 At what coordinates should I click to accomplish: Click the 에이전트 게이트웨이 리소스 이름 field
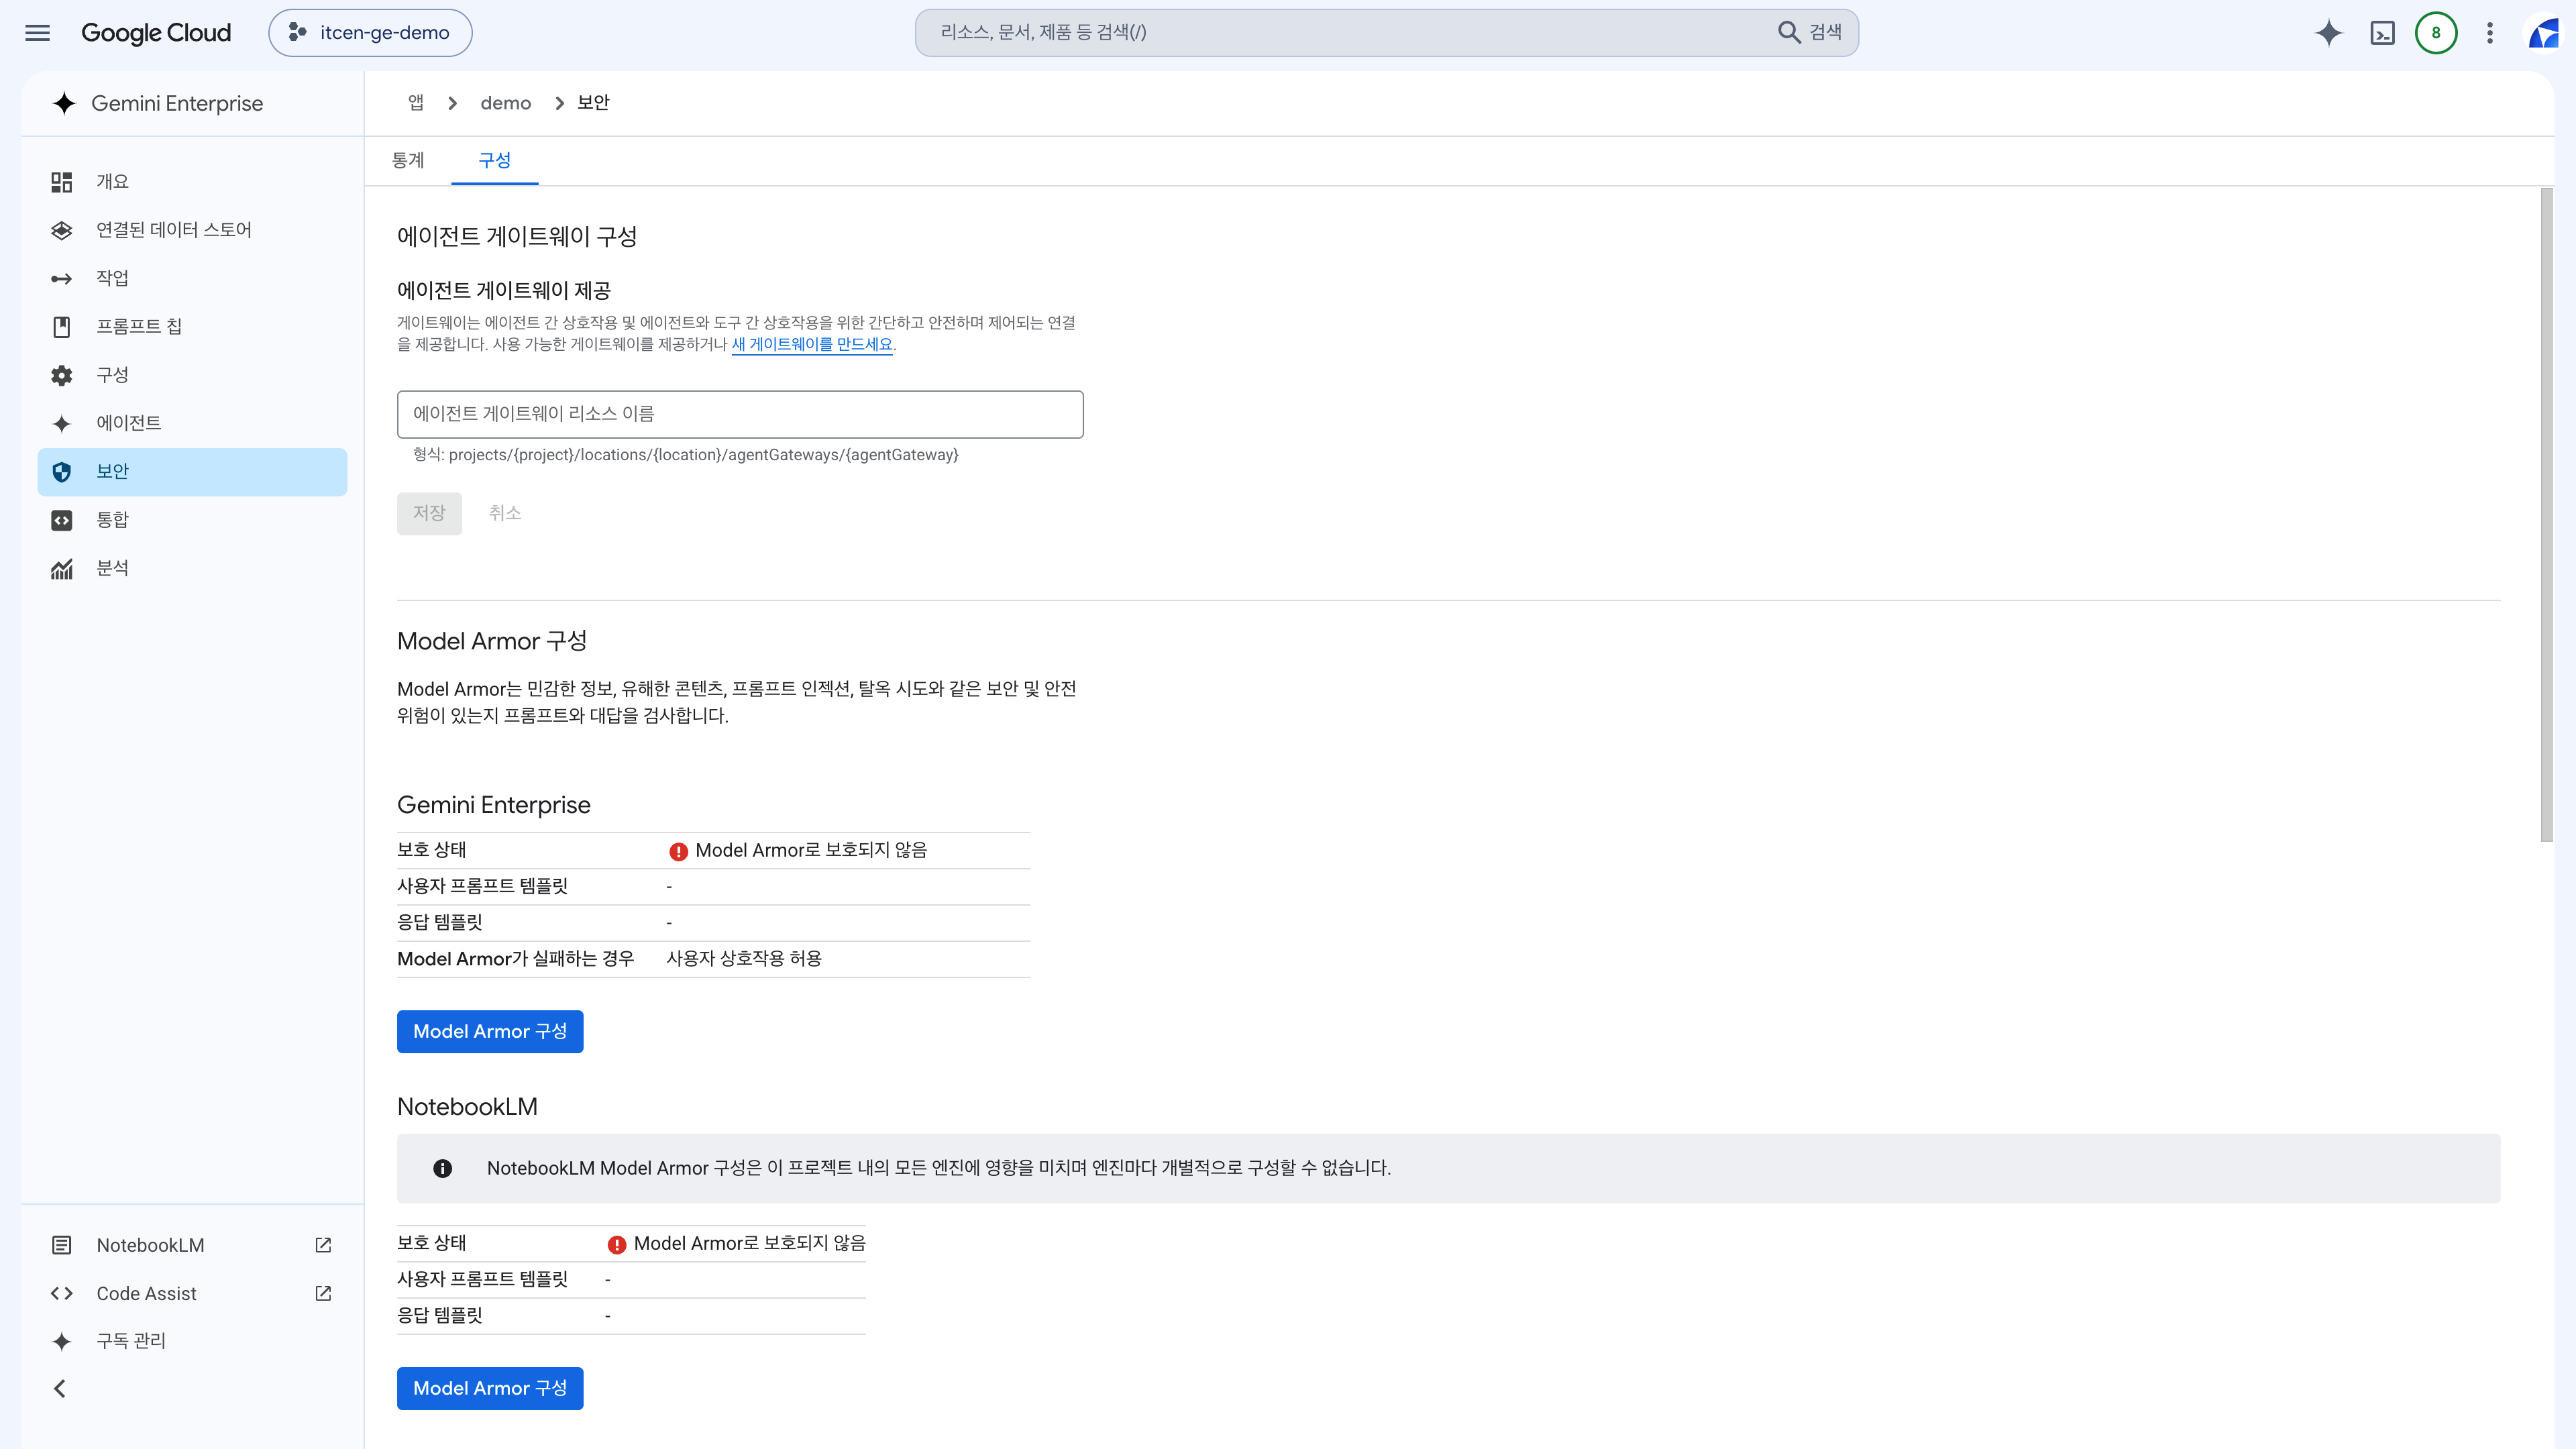tap(740, 414)
